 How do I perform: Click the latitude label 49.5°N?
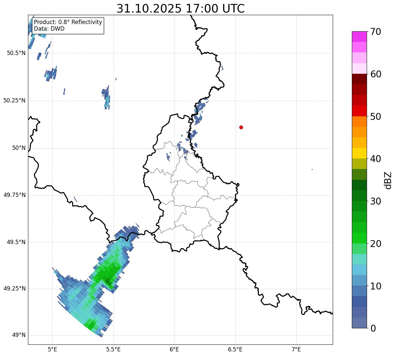(16, 242)
